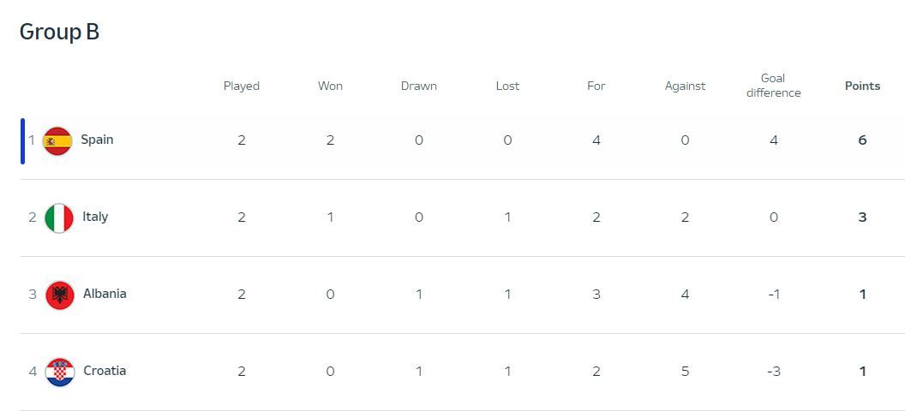Click Spain's points value of 6
Screen dimensions: 905x411
862,140
